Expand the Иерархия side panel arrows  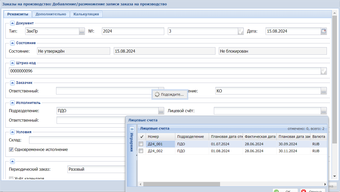click(x=132, y=129)
